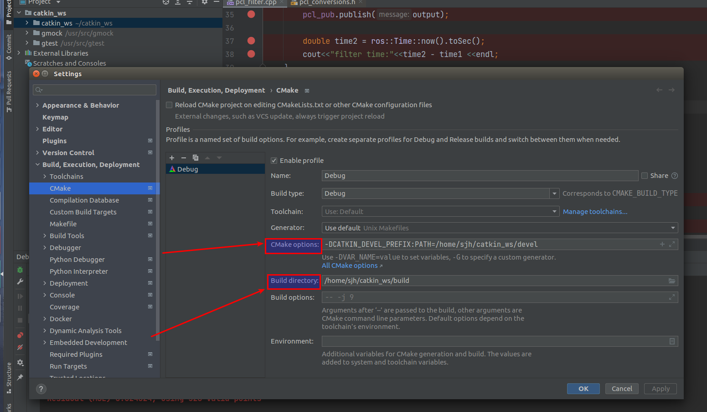Mute breakpoints in the debug panel
707x412 pixels.
[20, 347]
